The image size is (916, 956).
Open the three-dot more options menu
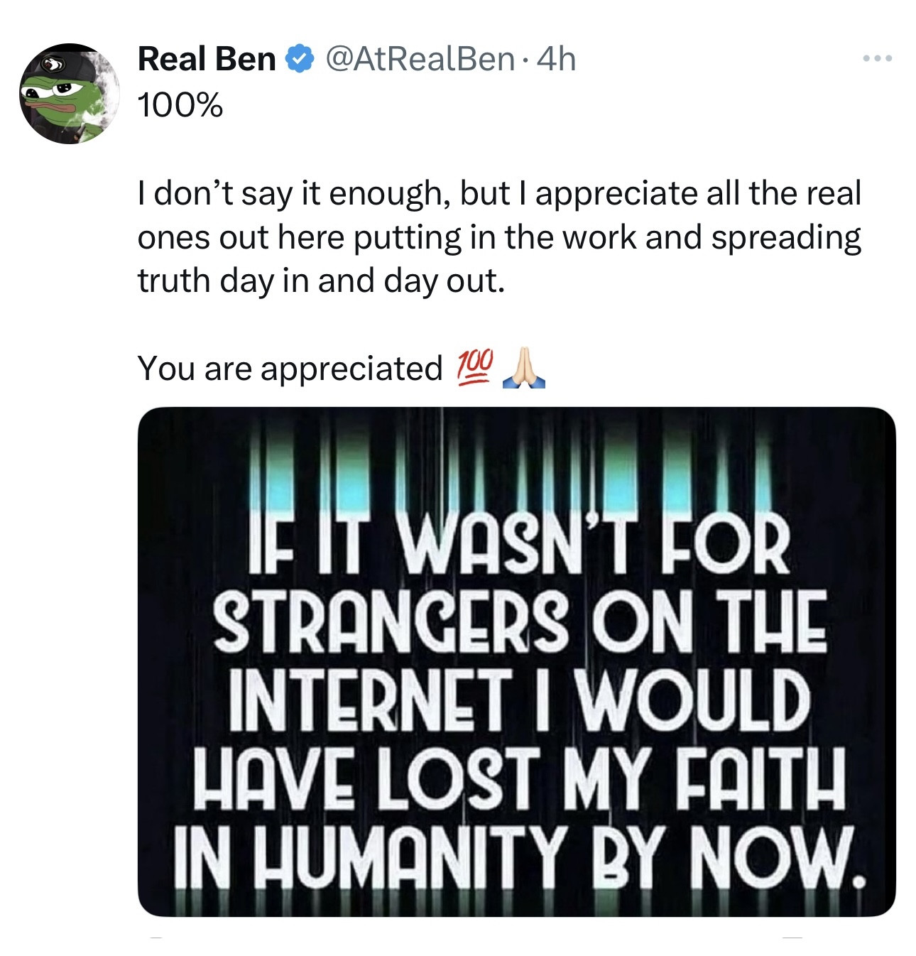tap(878, 59)
